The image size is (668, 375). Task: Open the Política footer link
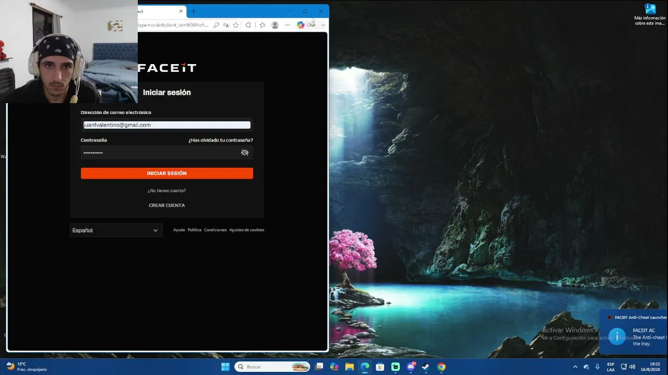[x=195, y=230]
